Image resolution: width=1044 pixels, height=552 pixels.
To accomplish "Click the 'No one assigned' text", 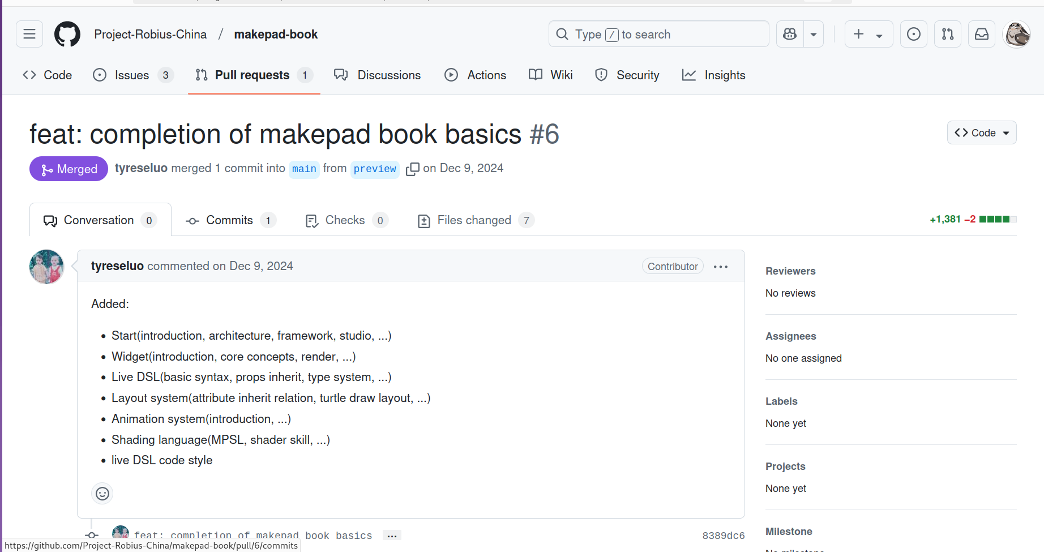I will tap(803, 358).
